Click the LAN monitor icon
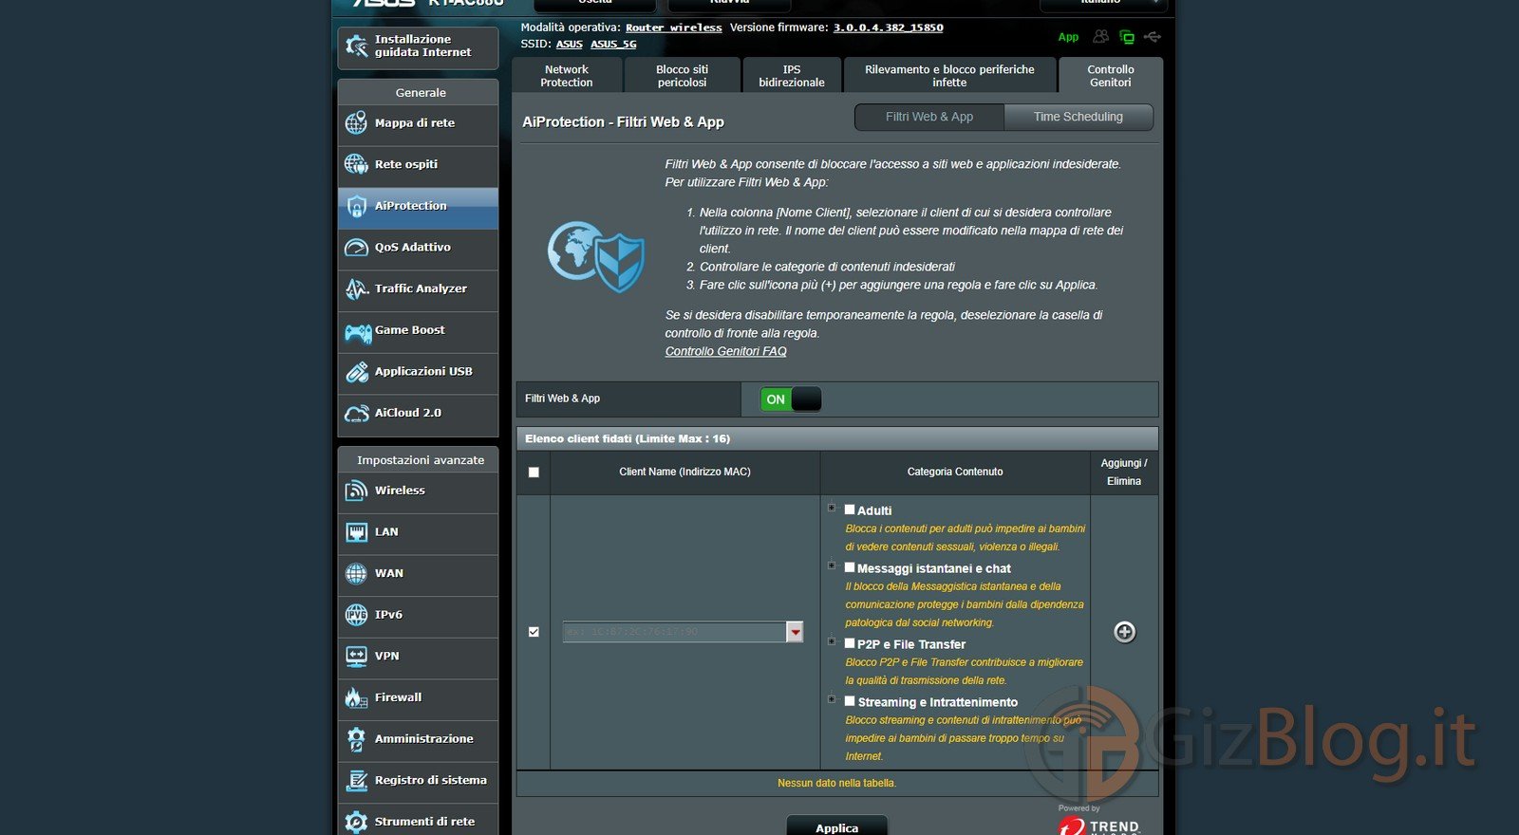This screenshot has height=835, width=1519. tap(356, 532)
